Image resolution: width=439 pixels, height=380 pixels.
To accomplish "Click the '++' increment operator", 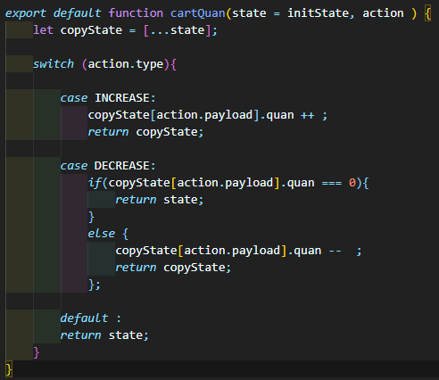I will (307, 115).
